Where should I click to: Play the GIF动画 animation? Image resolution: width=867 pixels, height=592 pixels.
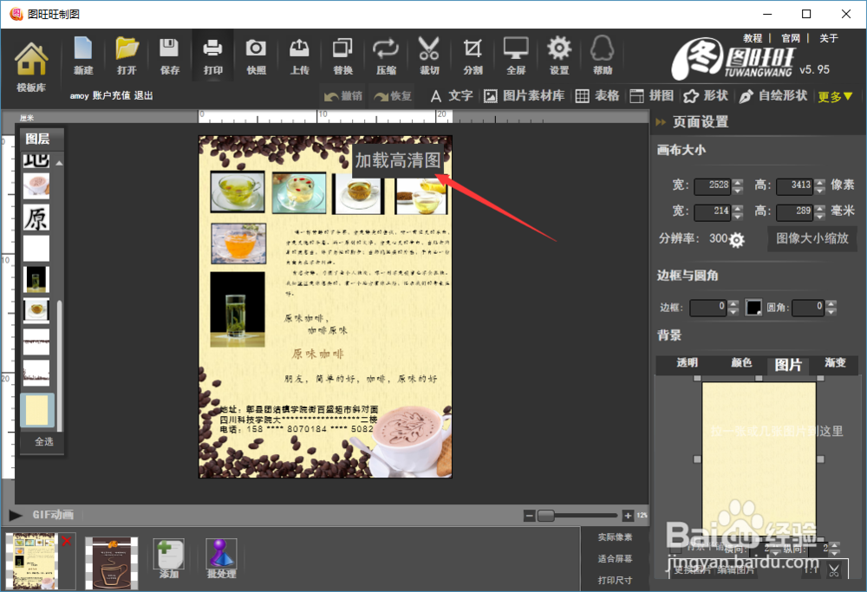click(x=16, y=515)
